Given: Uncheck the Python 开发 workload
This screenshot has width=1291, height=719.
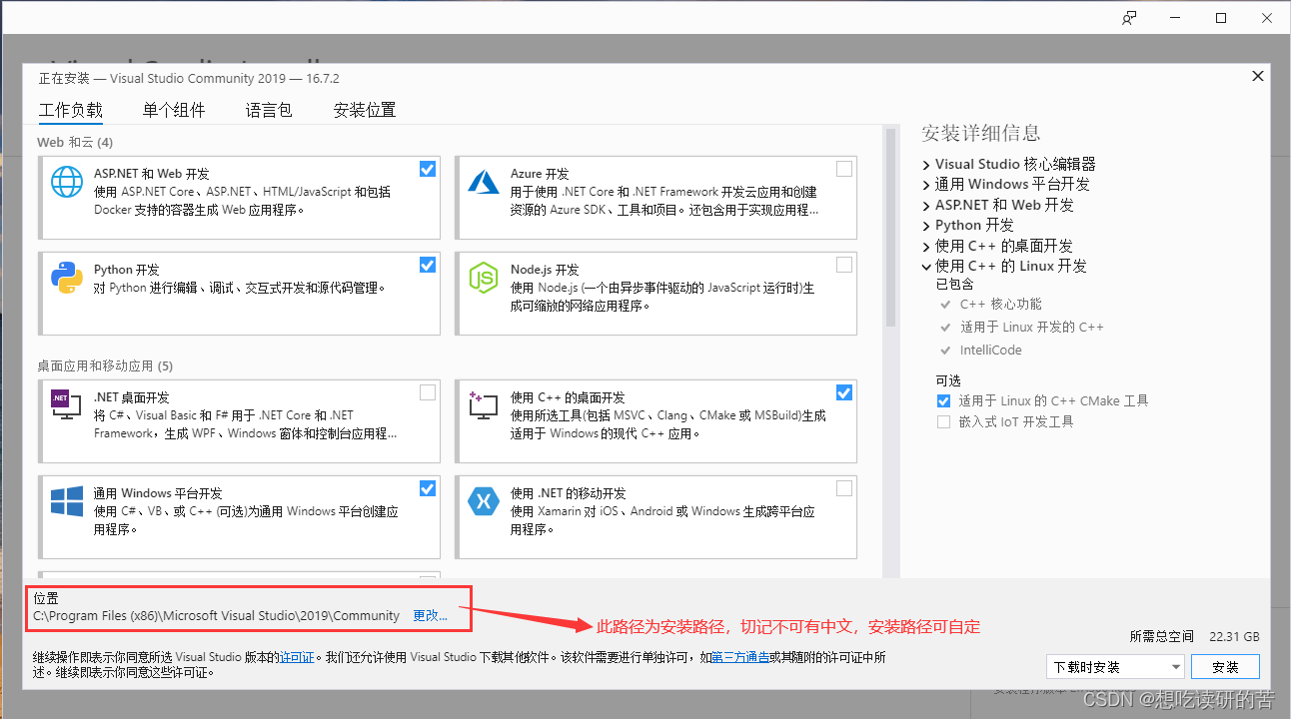Looking at the screenshot, I should tap(428, 265).
